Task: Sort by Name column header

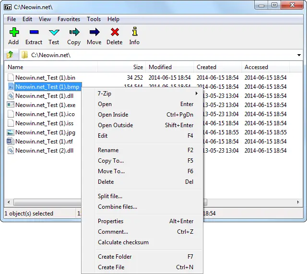Action: pos(51,67)
